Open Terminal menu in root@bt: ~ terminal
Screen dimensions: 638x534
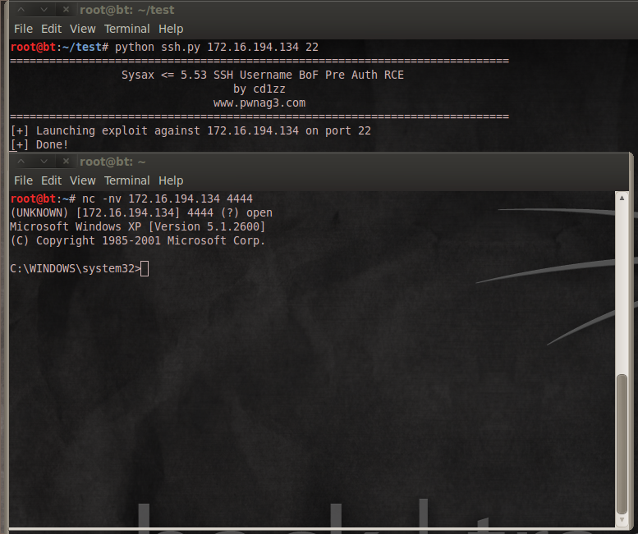coord(127,180)
